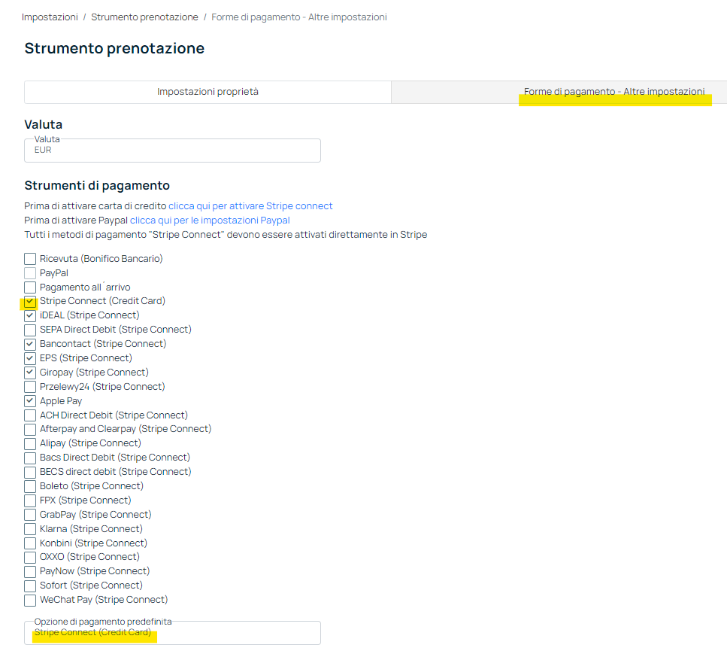Follow the link to activate Stripe connect

coord(250,206)
